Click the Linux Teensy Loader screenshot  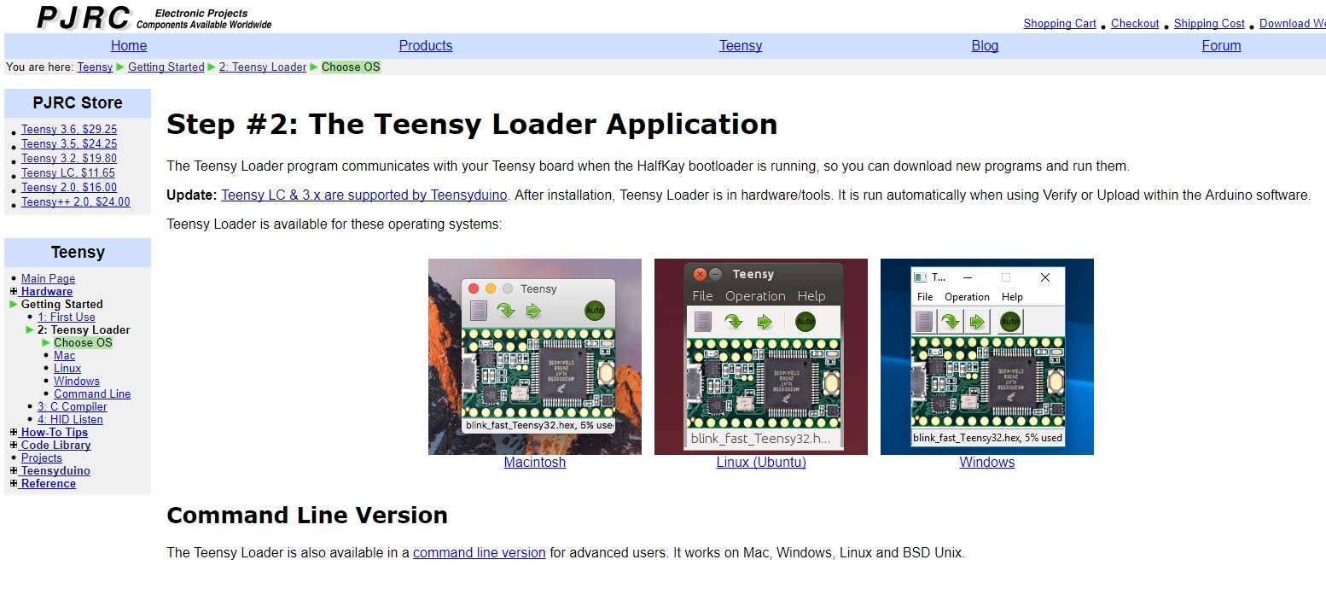click(761, 357)
